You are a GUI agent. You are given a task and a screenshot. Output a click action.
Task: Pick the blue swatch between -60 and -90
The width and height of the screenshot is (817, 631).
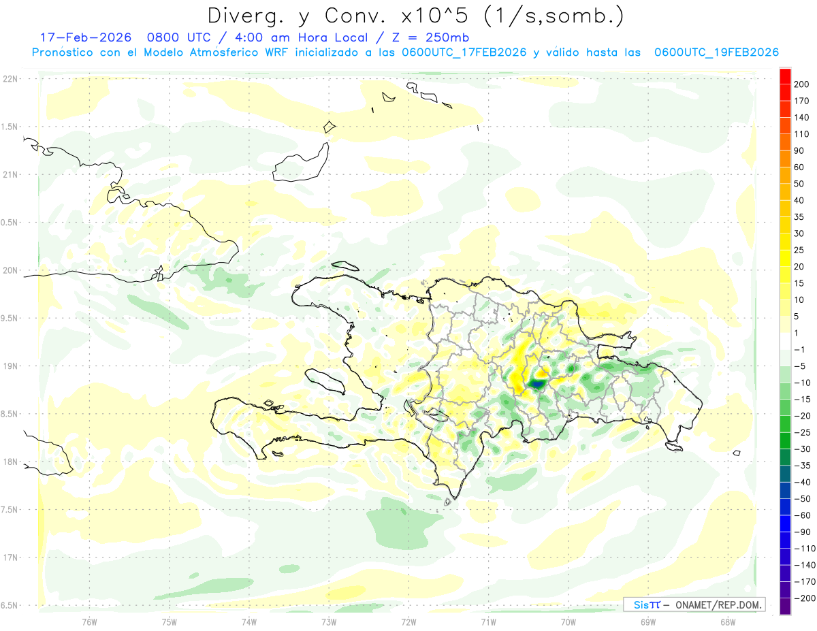(x=786, y=524)
